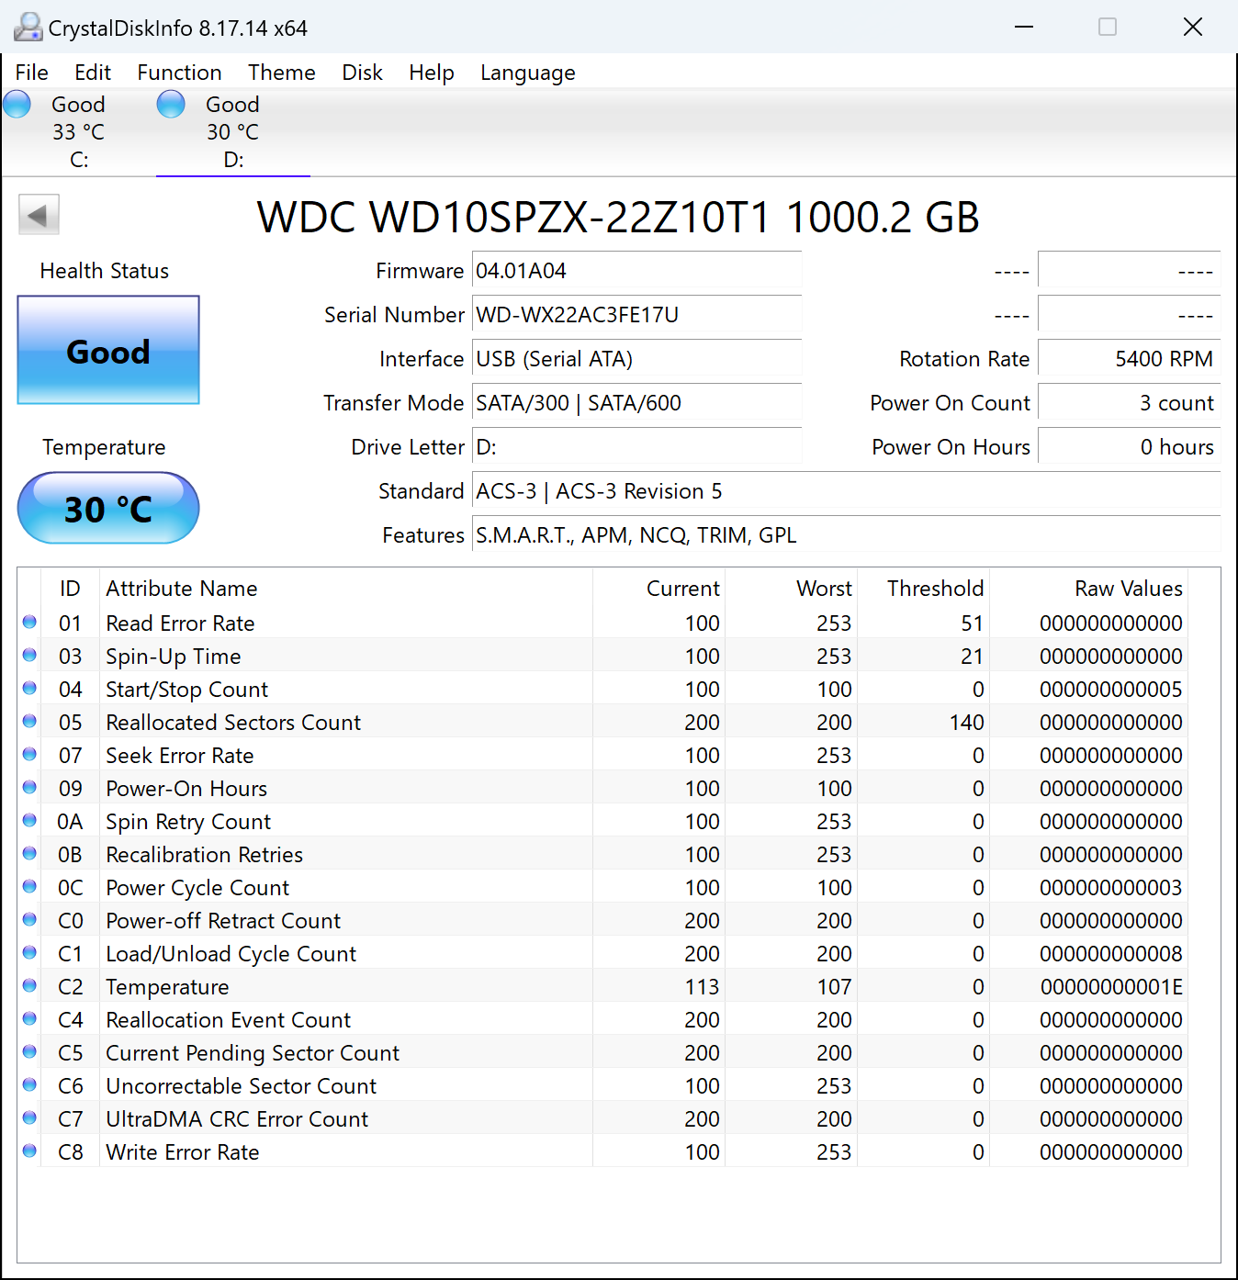Click the status dot for Spin Retry Count
This screenshot has height=1280, width=1238.
[x=29, y=820]
